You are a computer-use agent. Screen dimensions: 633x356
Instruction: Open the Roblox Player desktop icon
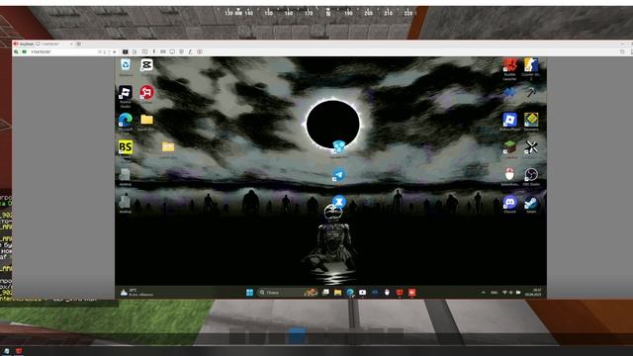click(510, 122)
